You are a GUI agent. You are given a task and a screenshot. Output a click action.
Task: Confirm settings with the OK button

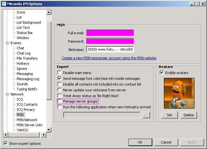coord(140,142)
